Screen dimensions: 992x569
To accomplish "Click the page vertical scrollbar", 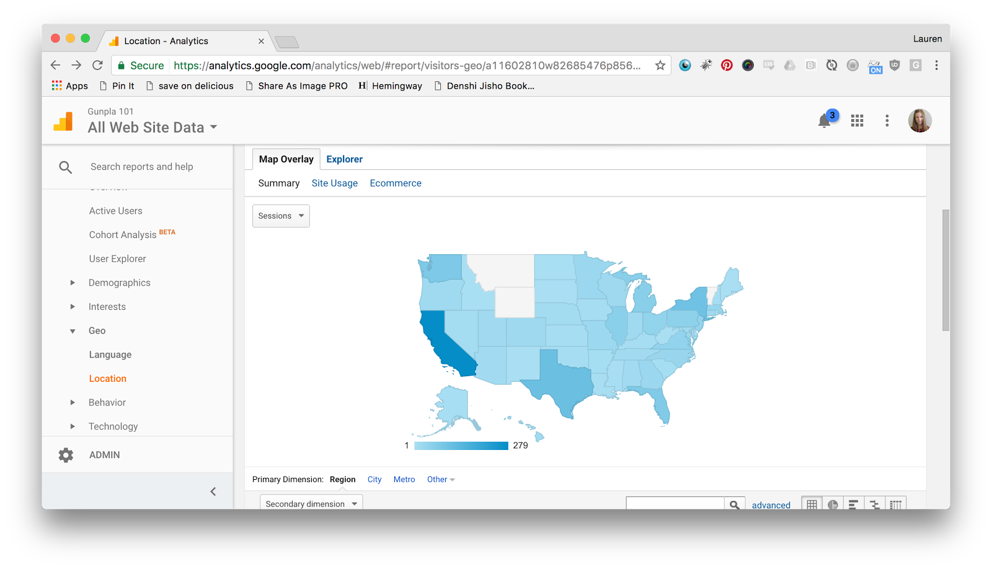I will coord(945,270).
